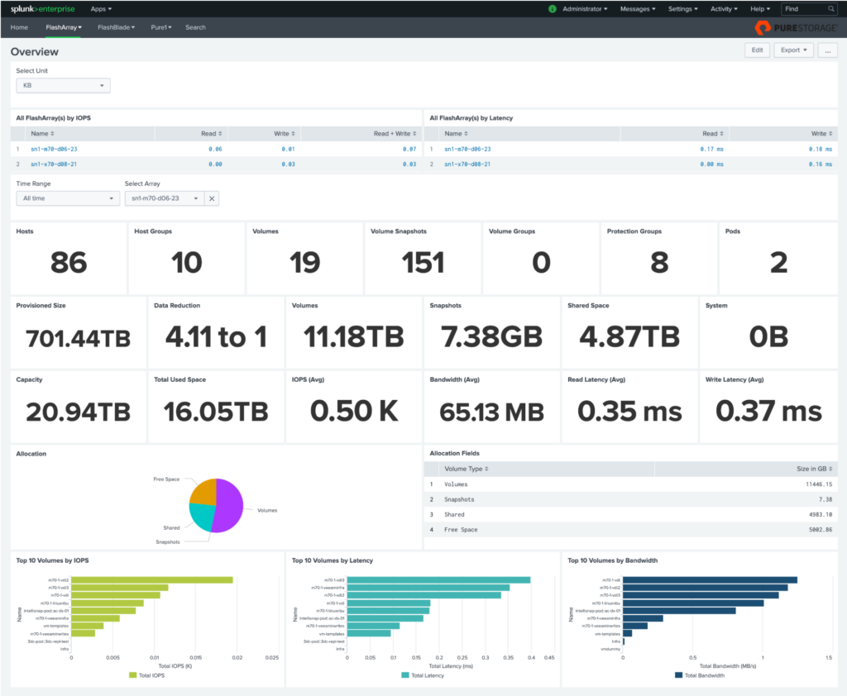Screen dimensions: 847x696
Task: Sort IOPS table by Read column
Action: [x=211, y=133]
